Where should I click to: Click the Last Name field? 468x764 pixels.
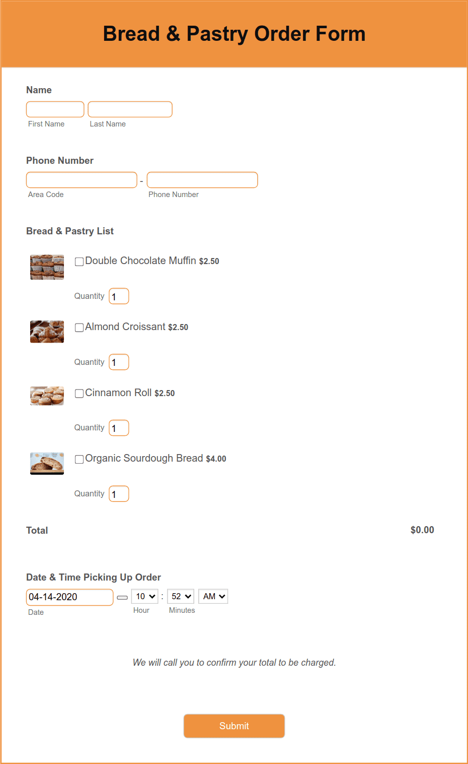click(x=130, y=109)
